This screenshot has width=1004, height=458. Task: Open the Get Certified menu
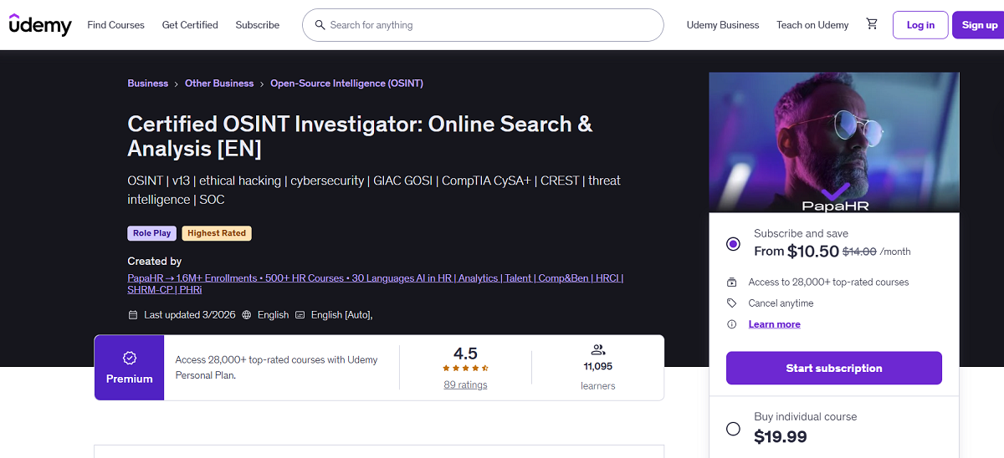(x=190, y=25)
